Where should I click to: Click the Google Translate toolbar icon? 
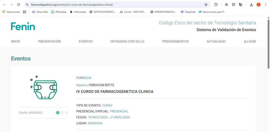(241, 5)
